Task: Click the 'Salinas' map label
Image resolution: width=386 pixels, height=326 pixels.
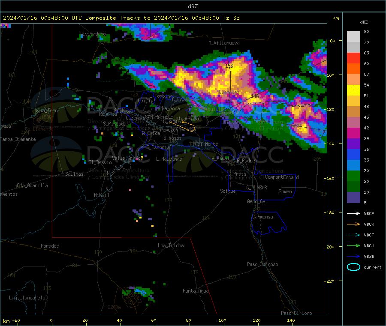Action: pyautogui.click(x=74, y=174)
